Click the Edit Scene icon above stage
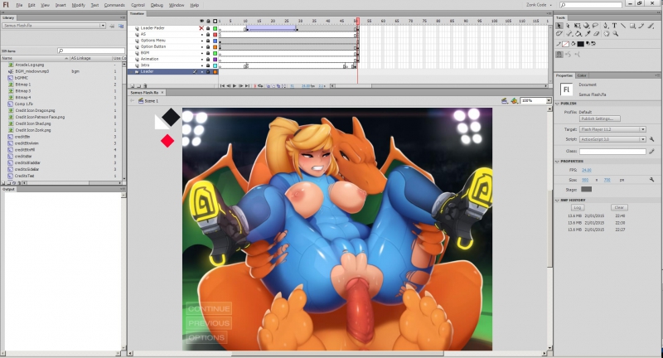This screenshot has width=663, height=358. click(x=504, y=100)
